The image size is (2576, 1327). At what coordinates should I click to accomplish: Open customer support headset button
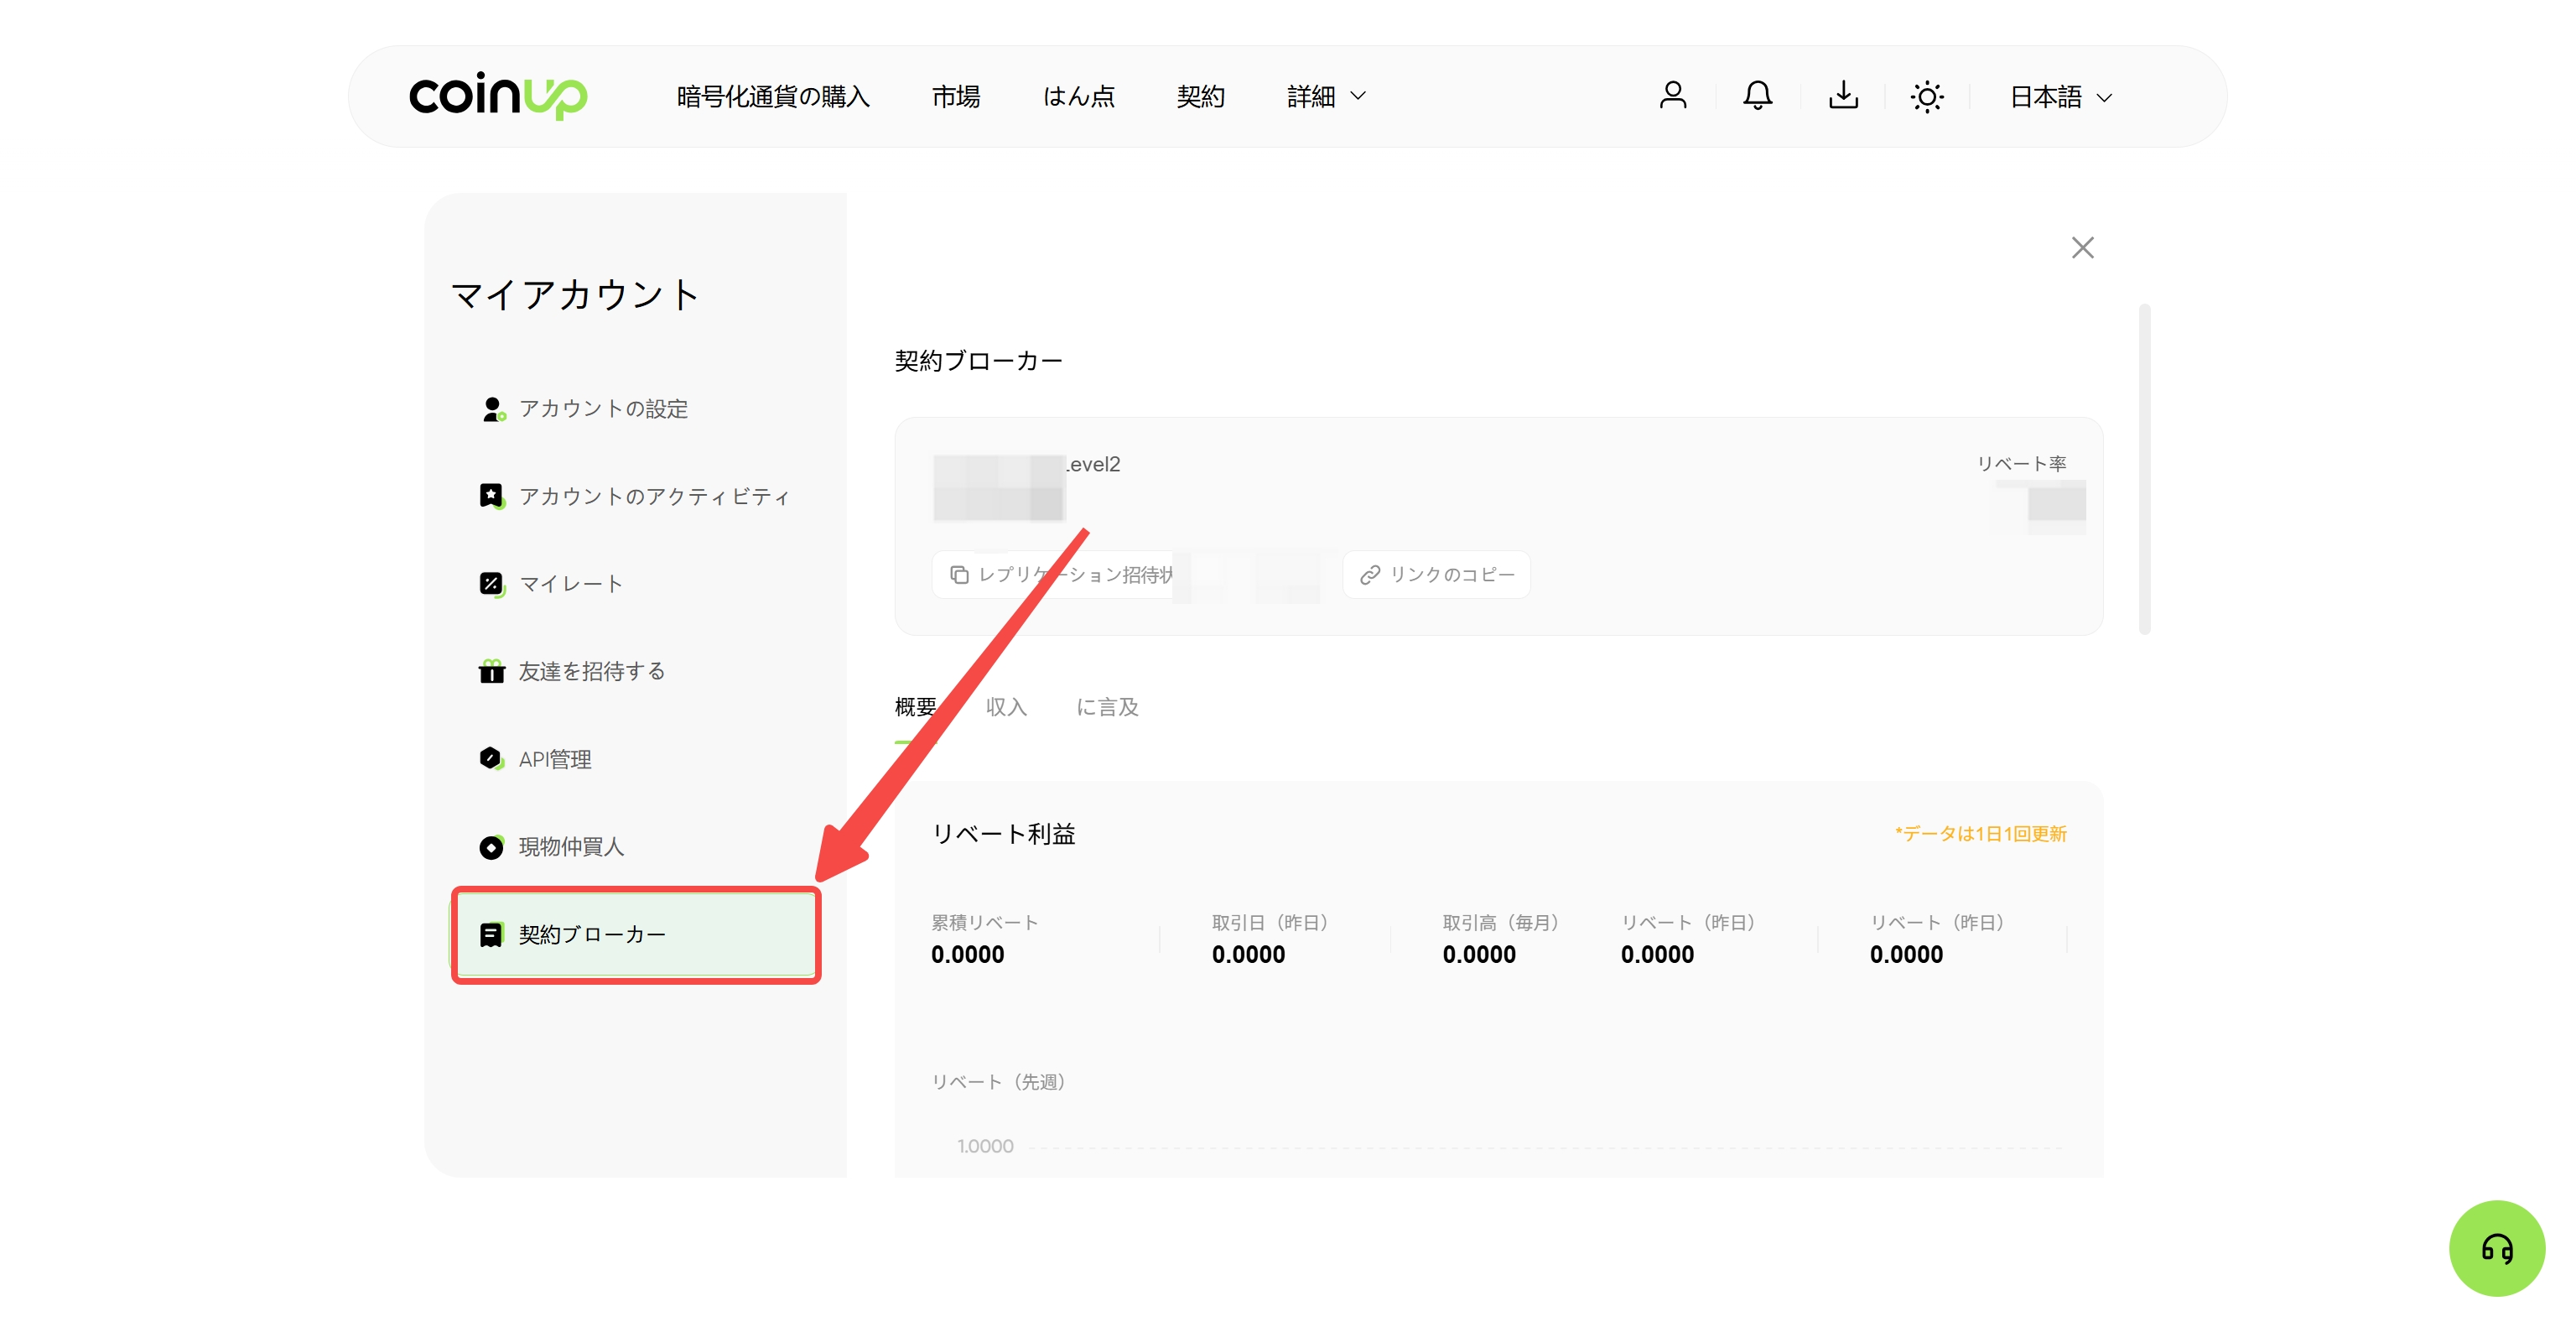[2497, 1248]
